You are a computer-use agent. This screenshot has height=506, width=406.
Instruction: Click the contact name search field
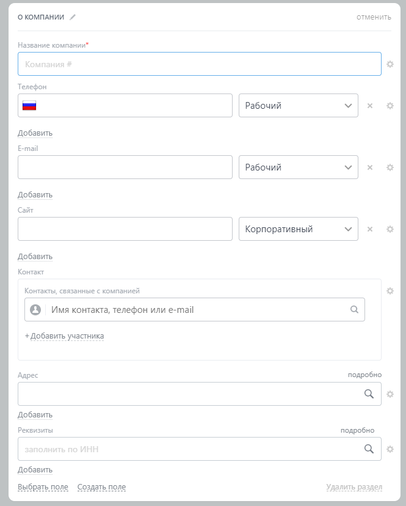[195, 310]
